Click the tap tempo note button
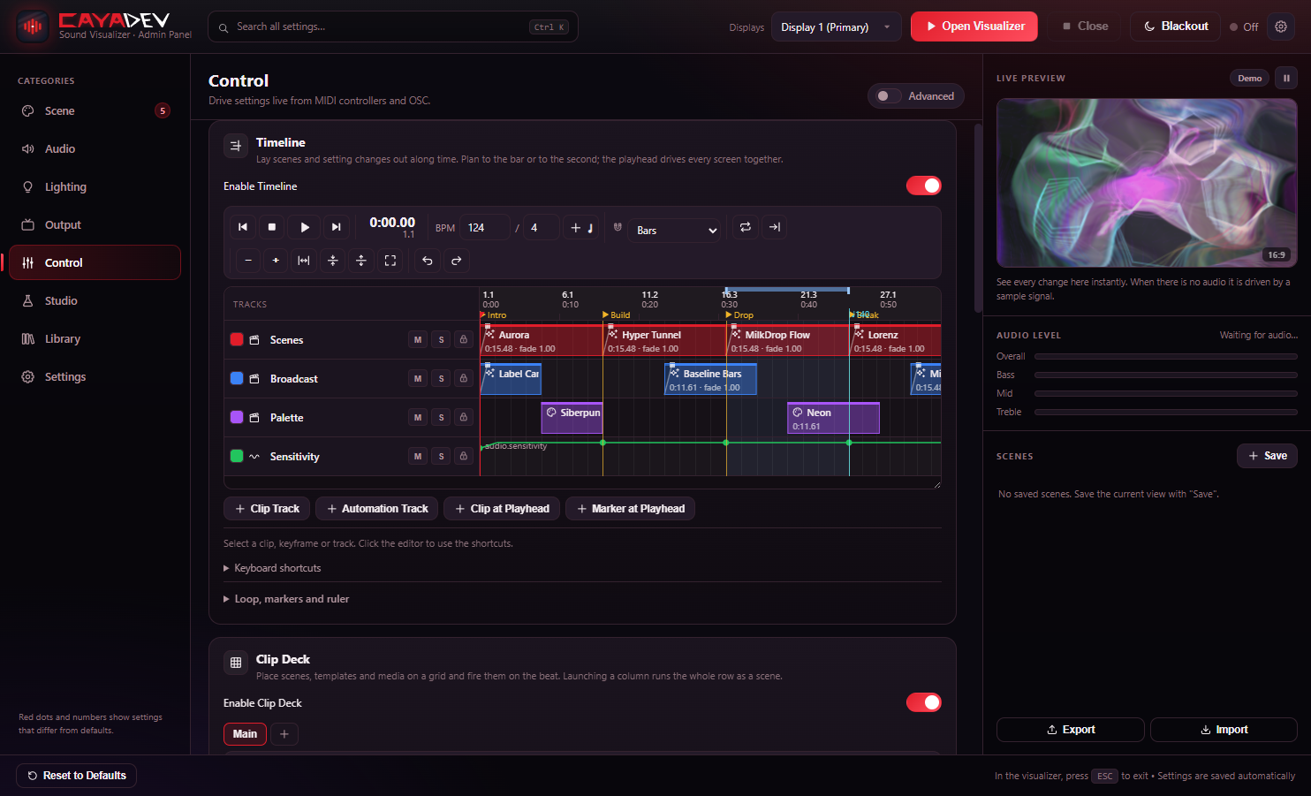1311x796 pixels. coord(582,227)
